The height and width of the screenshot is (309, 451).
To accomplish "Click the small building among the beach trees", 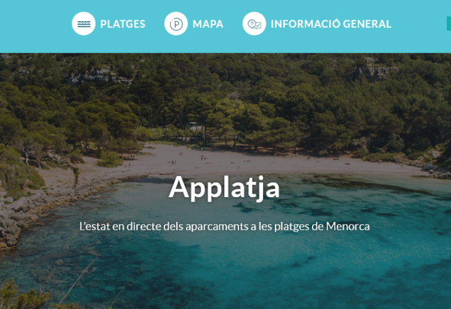I will pyautogui.click(x=196, y=127).
